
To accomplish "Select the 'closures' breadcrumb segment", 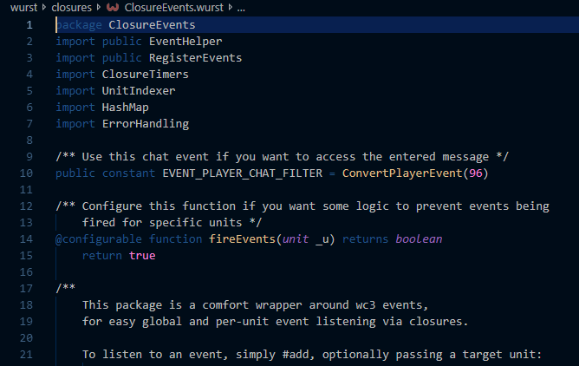I will point(71,7).
